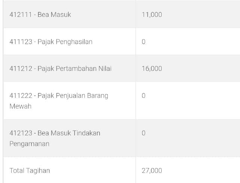The image size is (240, 183).
Task: Click the word Nilai in the 411212 row
Action: (105, 69)
